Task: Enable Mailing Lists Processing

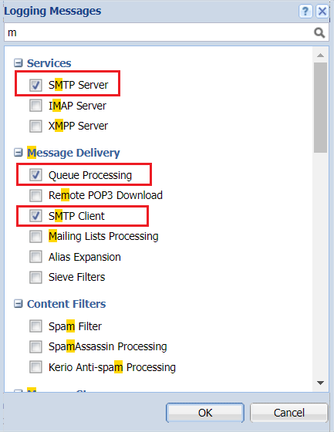Action: [35, 236]
